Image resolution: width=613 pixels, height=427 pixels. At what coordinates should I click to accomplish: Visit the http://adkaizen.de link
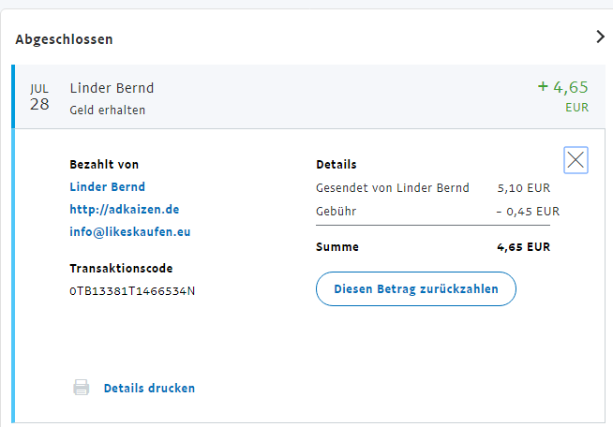(x=124, y=209)
